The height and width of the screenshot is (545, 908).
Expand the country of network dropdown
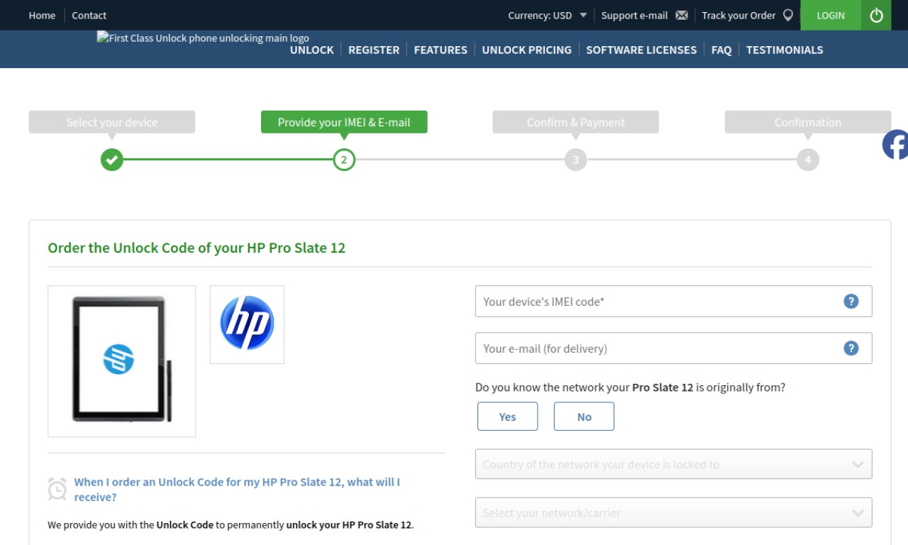(673, 464)
